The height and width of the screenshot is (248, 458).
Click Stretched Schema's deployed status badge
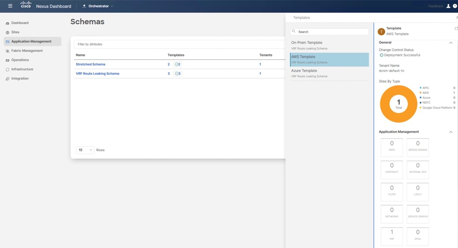(x=177, y=64)
